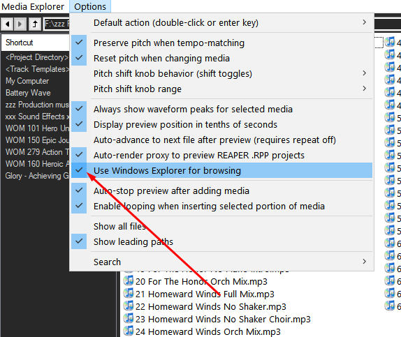Select <Track Templates> shortcut
Screen dimensions: 401x337
[x=37, y=69]
